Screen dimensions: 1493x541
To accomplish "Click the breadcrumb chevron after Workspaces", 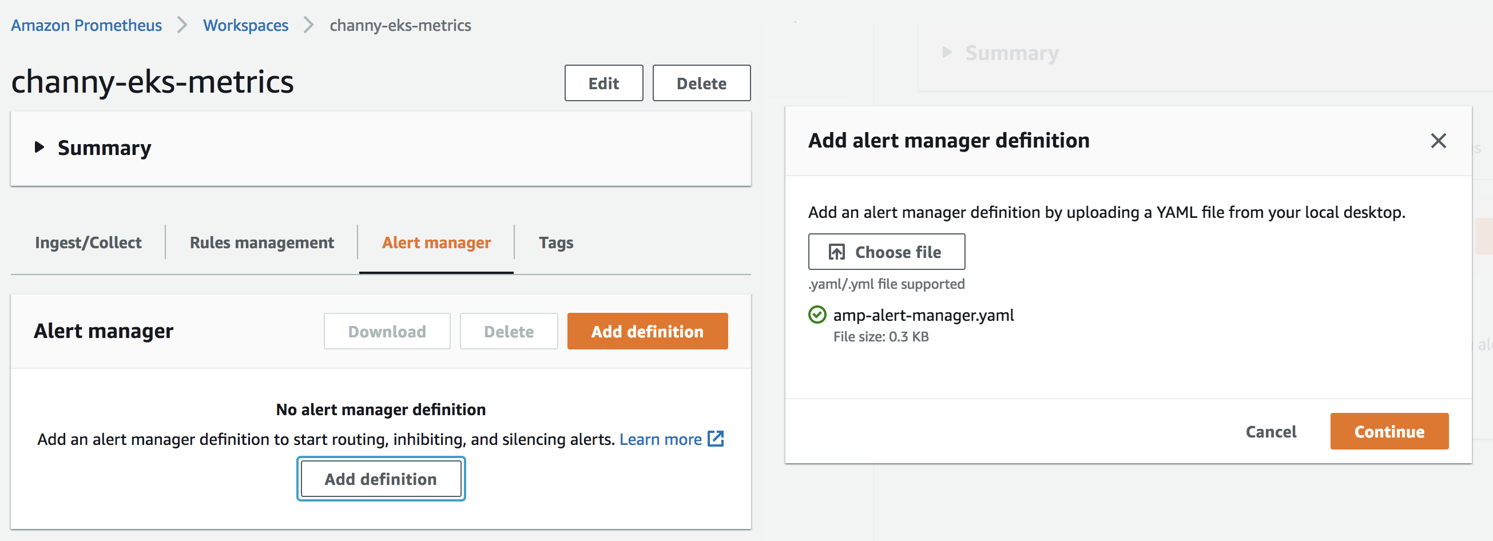I will coord(308,25).
